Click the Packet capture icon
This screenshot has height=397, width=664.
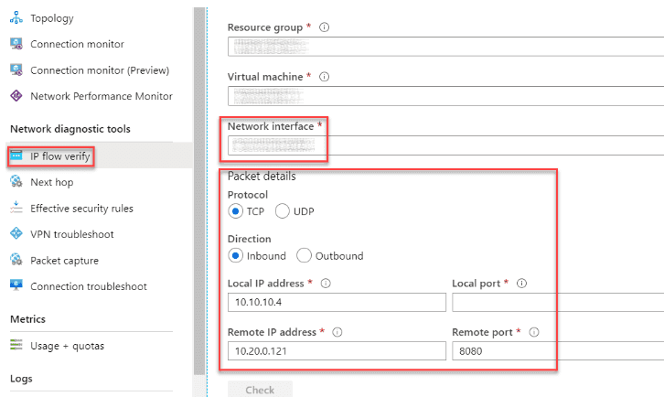(x=16, y=260)
